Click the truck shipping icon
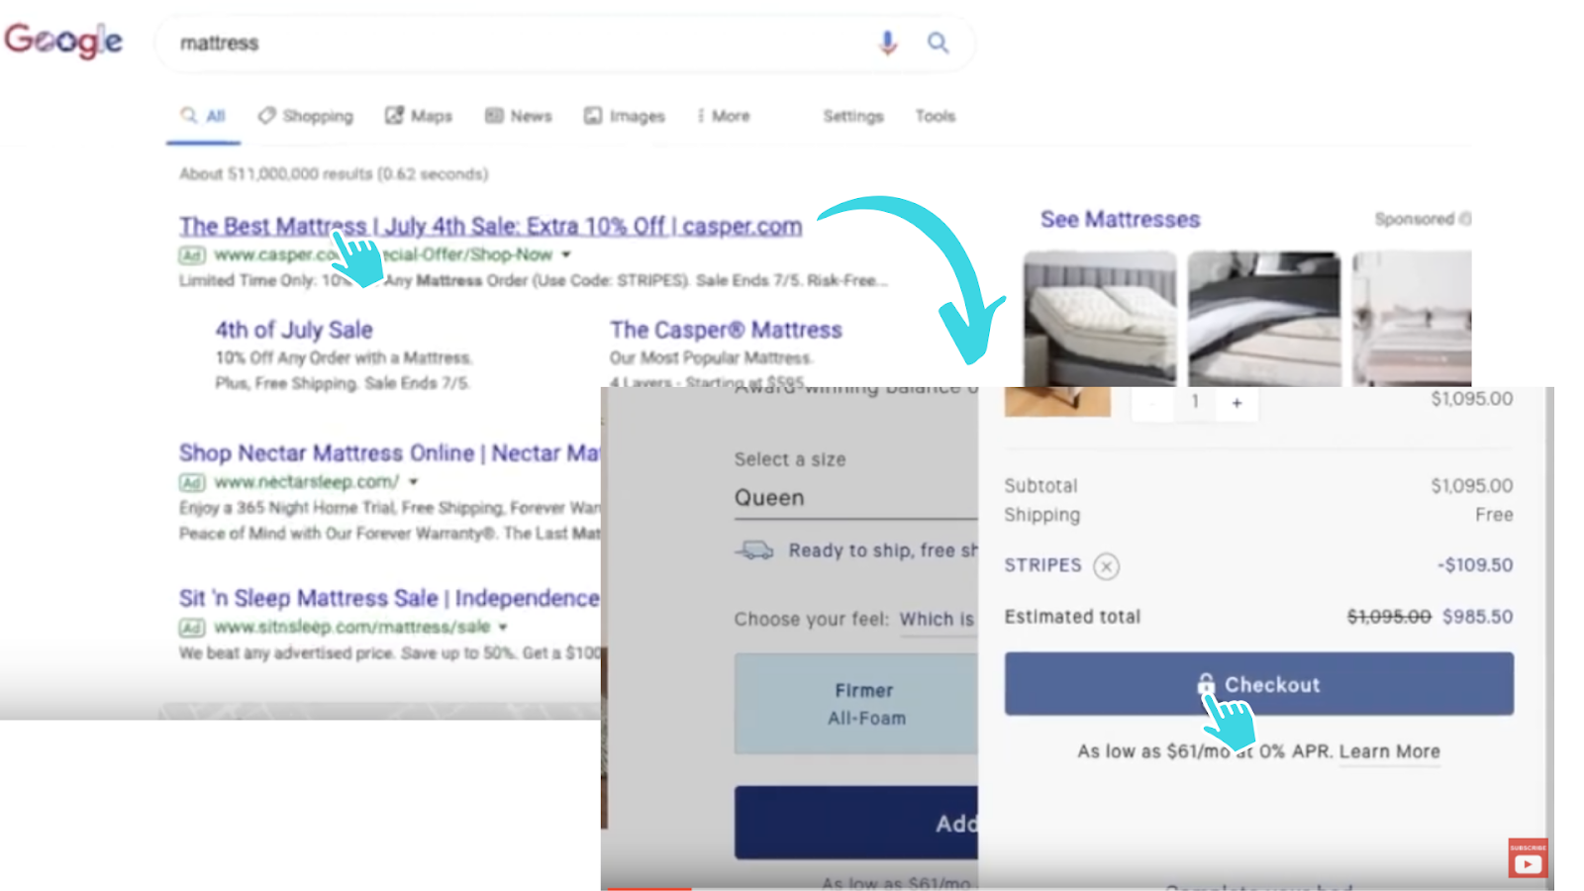 click(754, 550)
